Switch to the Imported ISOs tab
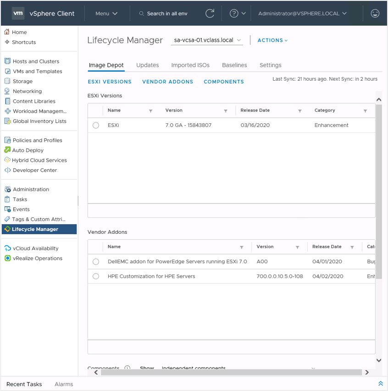Image resolution: width=388 pixels, height=391 pixels. [190, 65]
